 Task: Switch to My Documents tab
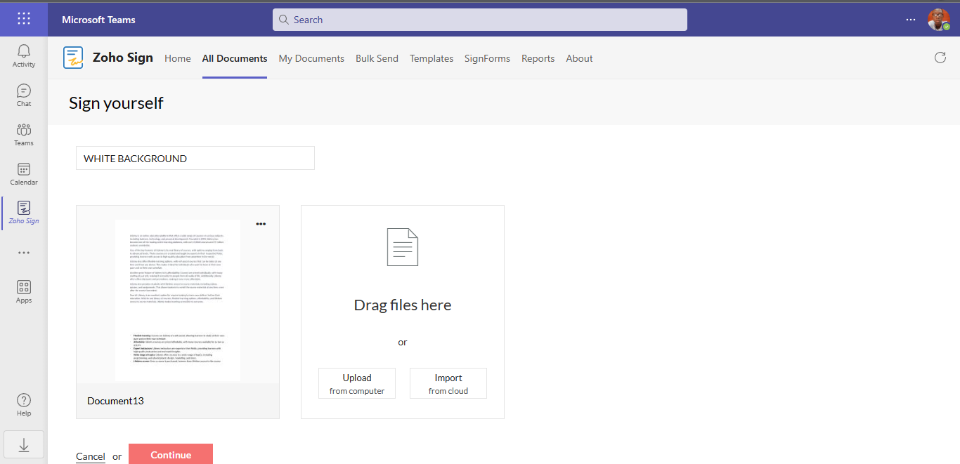coord(311,58)
